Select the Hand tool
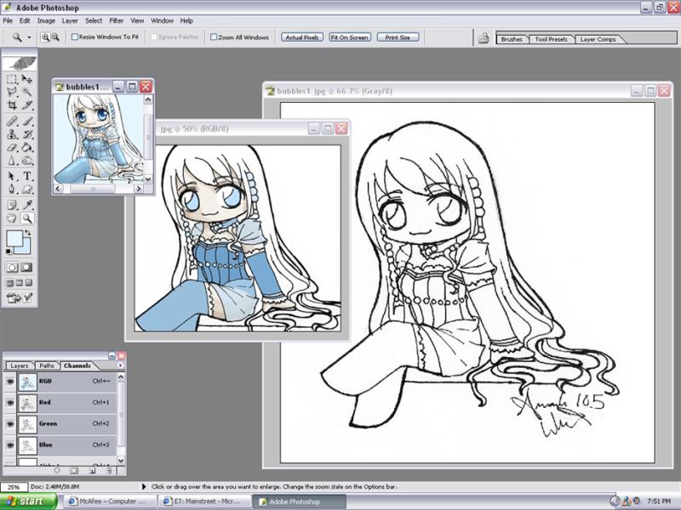Image resolution: width=681 pixels, height=510 pixels. [12, 218]
